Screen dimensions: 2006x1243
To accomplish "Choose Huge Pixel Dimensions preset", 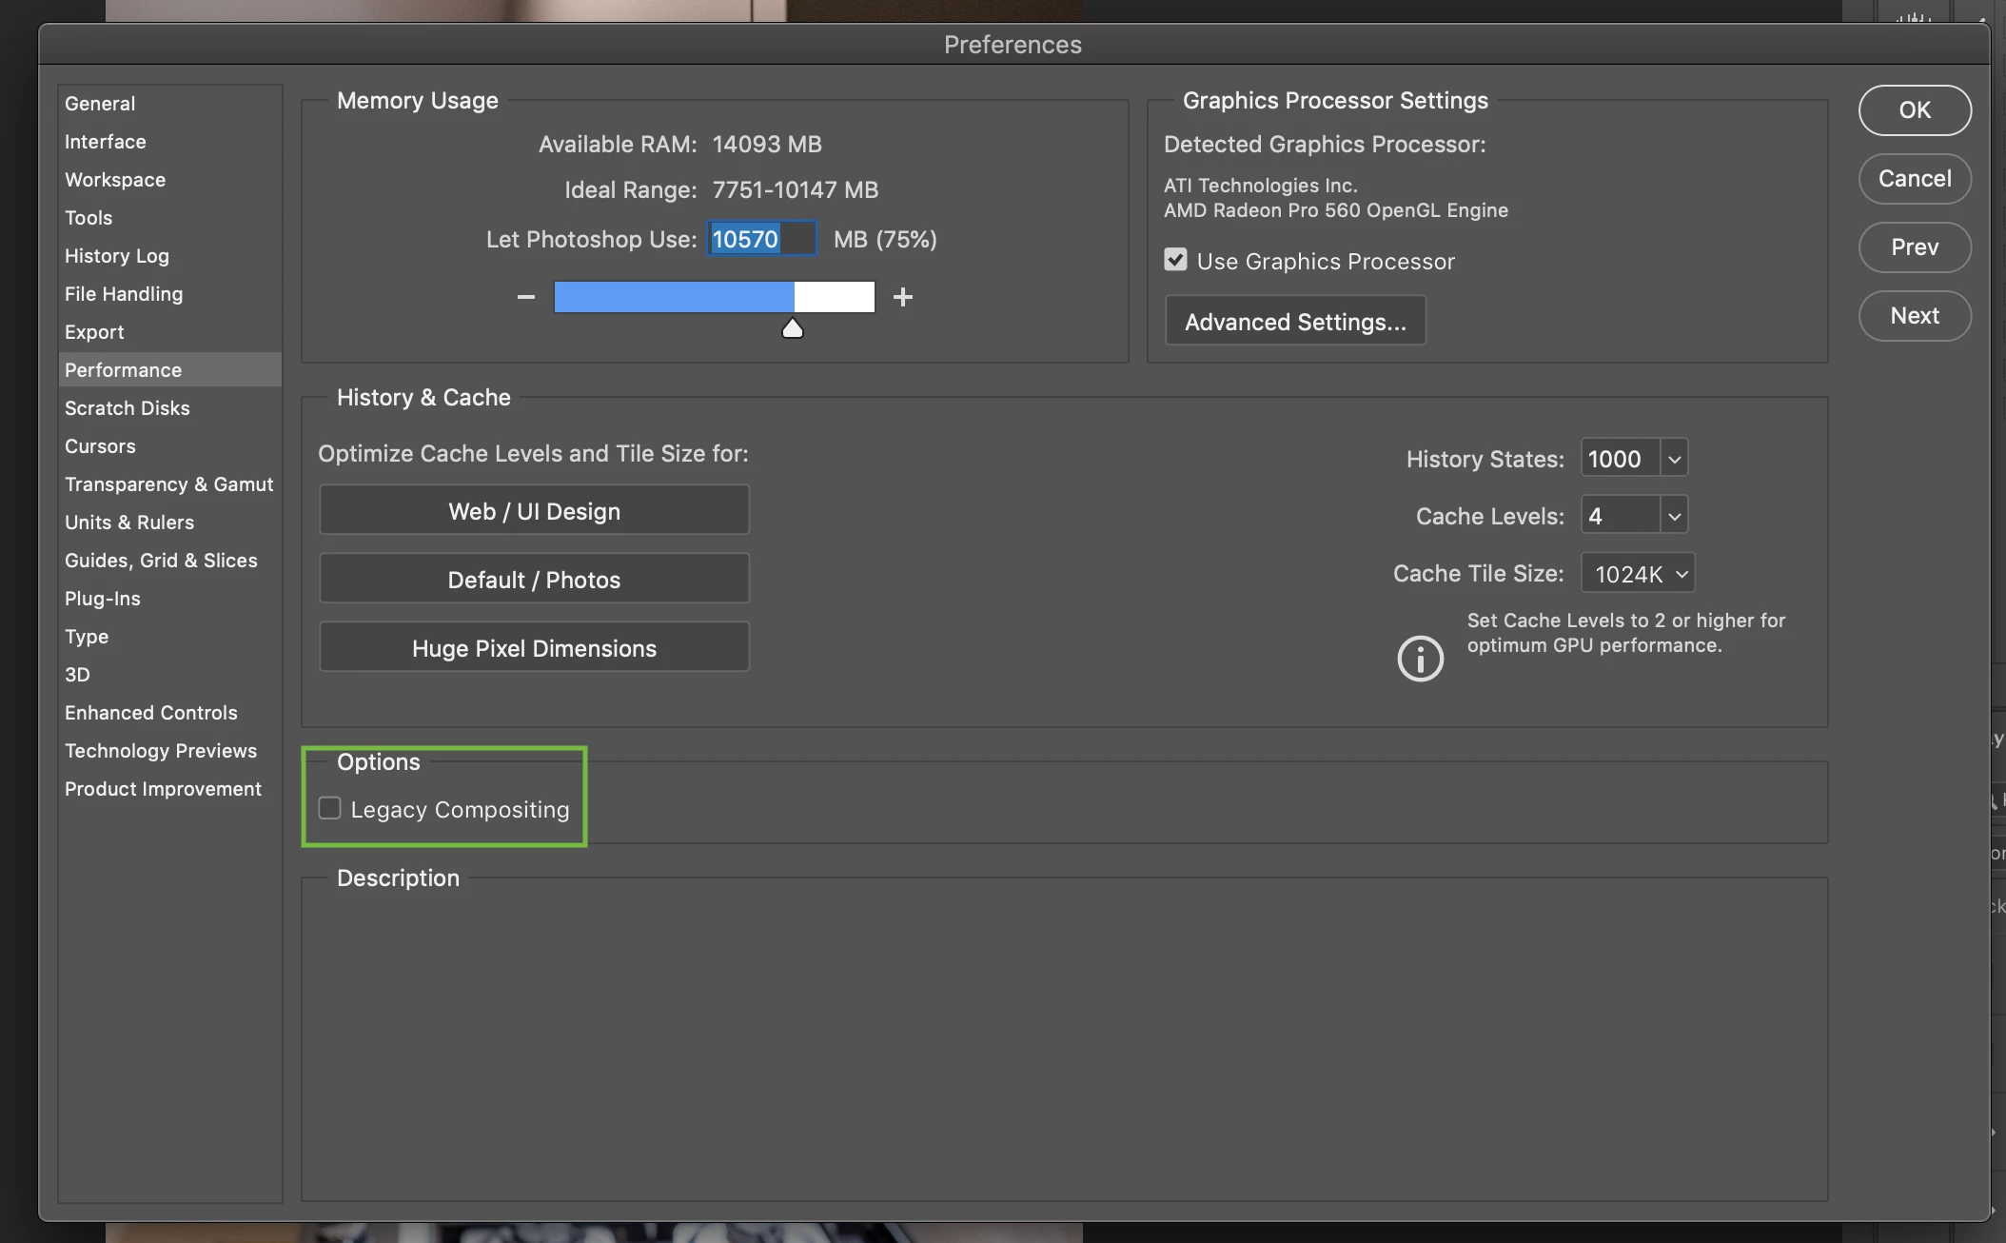I will 534,648.
